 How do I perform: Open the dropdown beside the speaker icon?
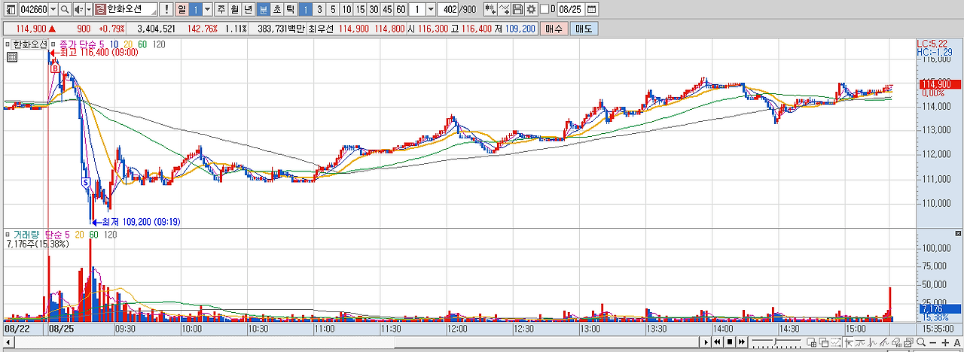click(x=89, y=9)
